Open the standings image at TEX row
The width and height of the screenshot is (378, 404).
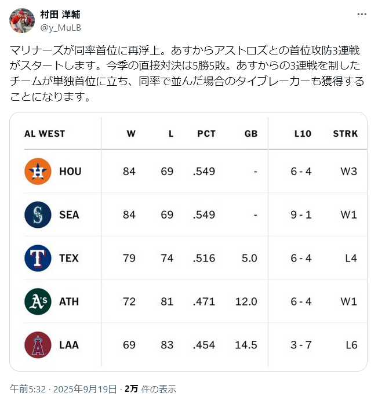point(195,258)
